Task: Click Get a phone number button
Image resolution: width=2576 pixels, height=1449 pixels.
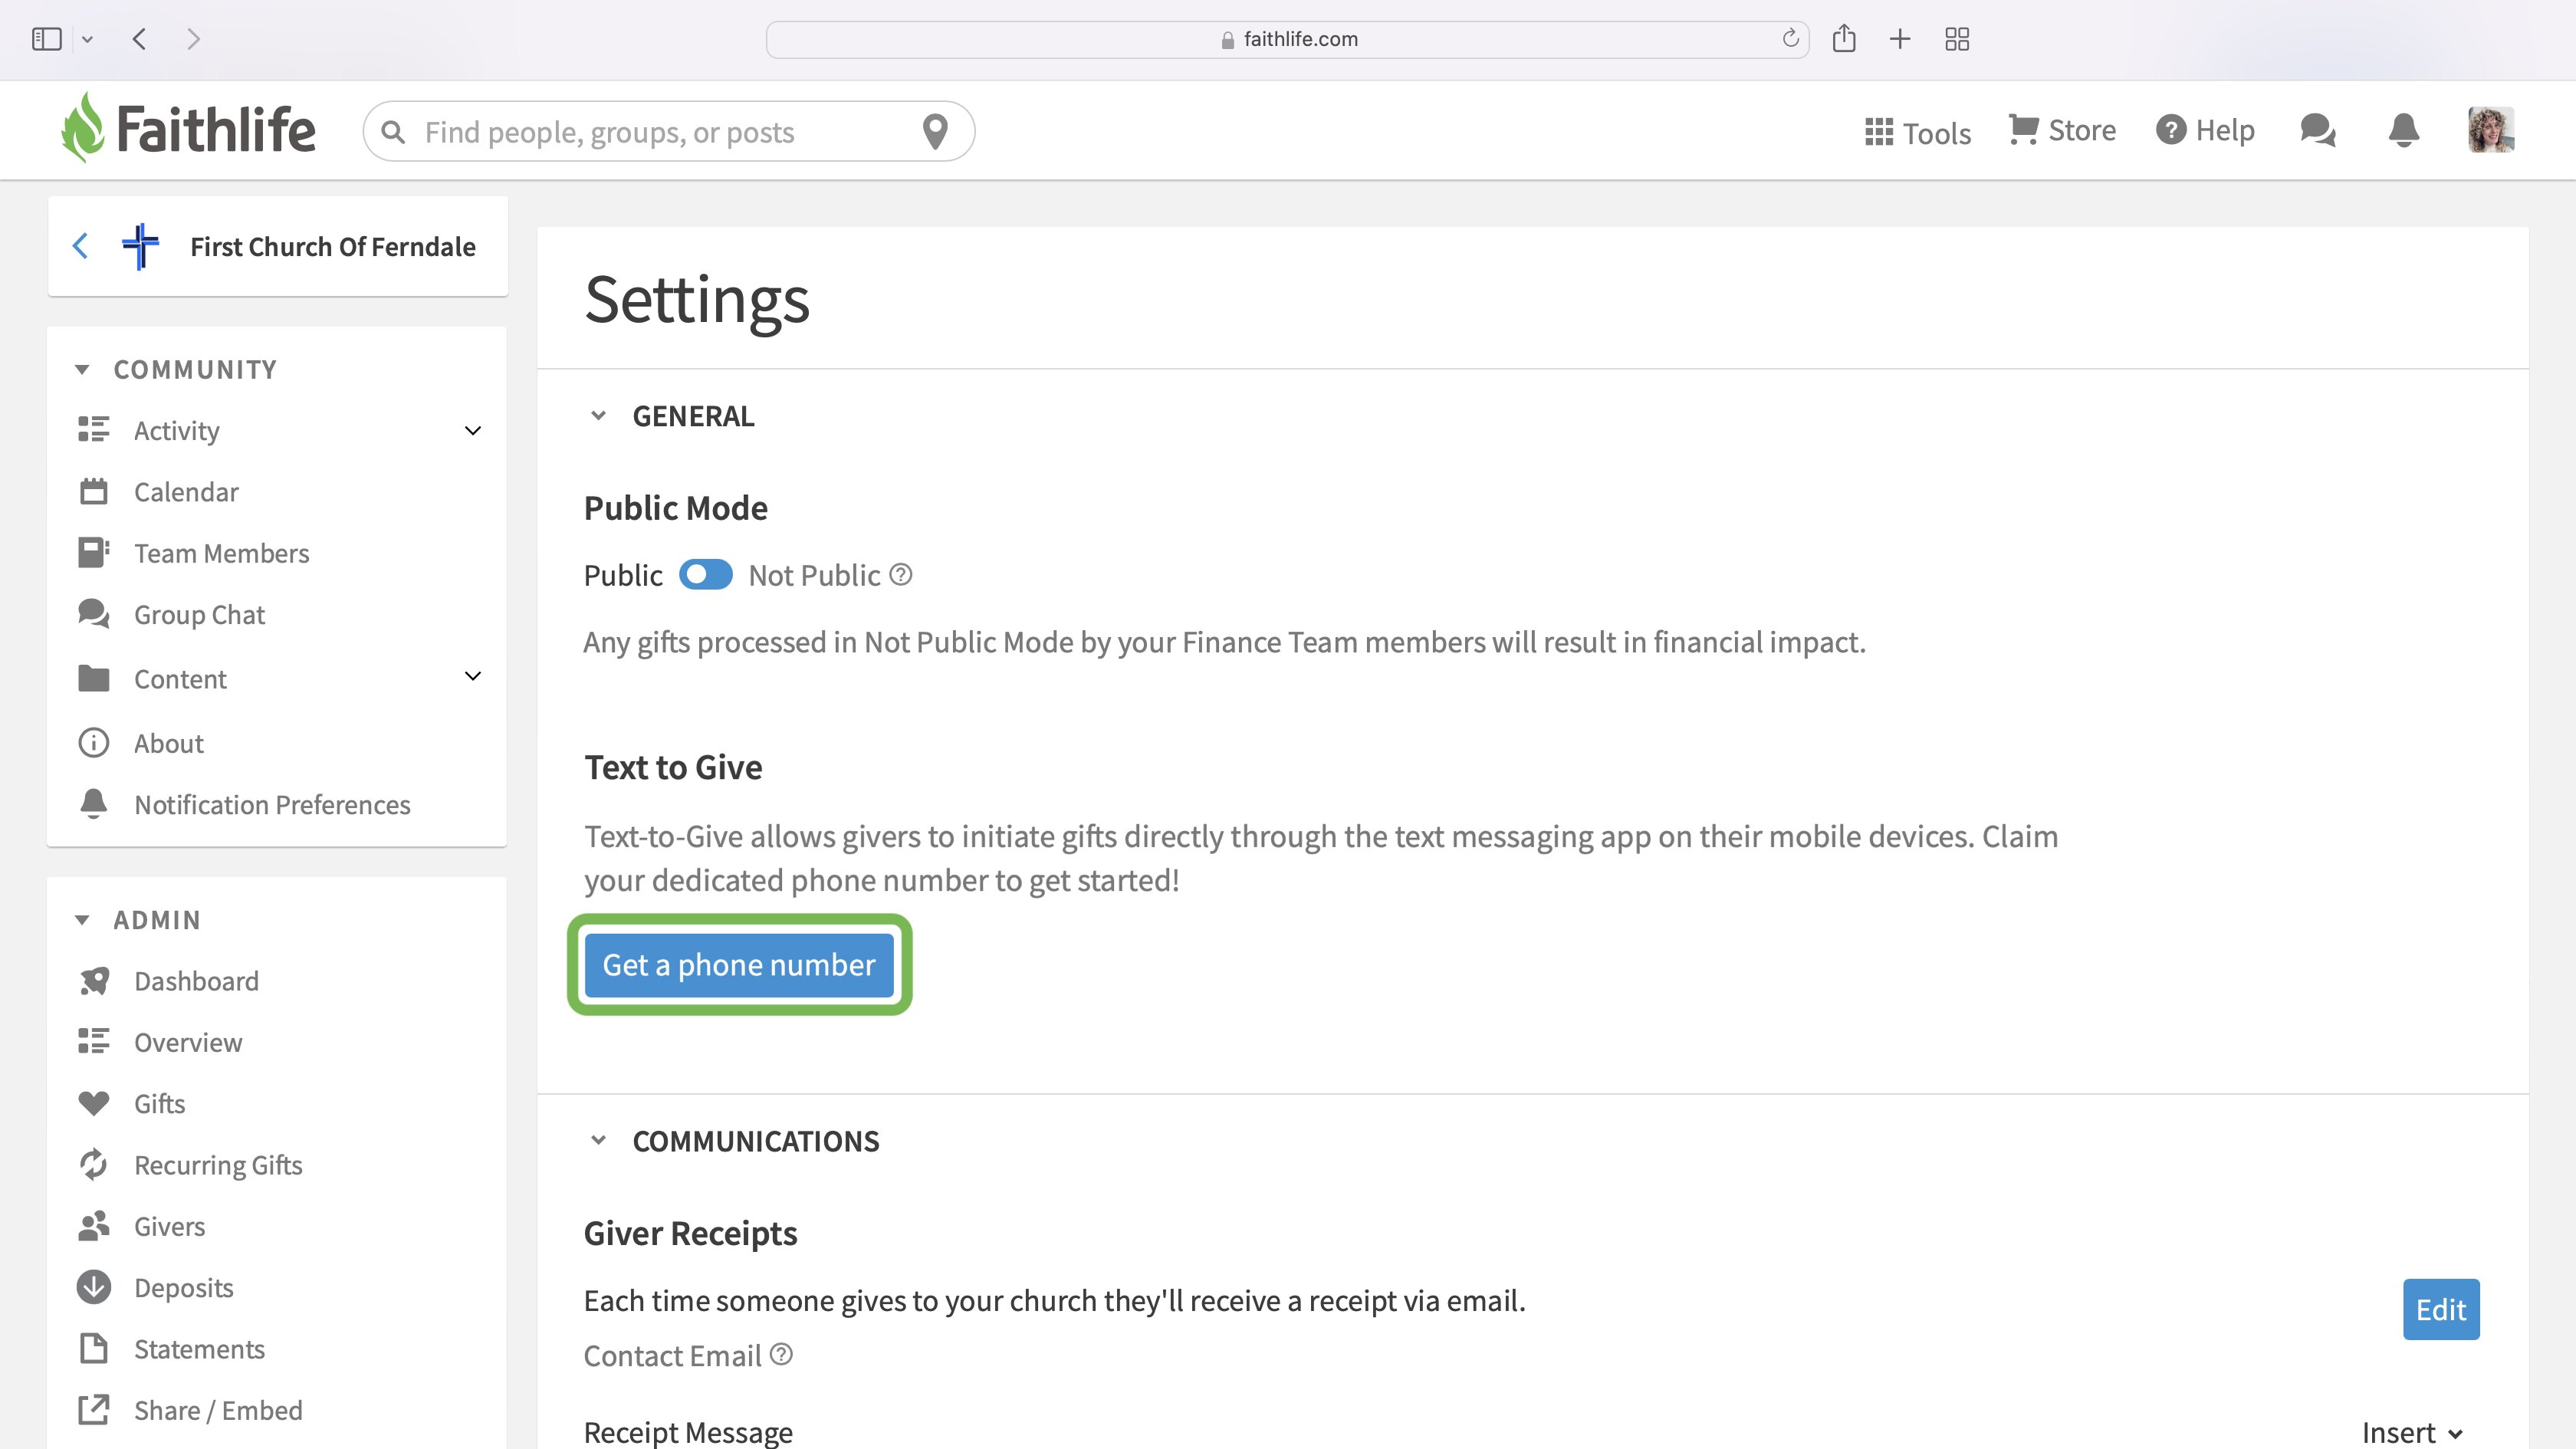Action: click(739, 965)
